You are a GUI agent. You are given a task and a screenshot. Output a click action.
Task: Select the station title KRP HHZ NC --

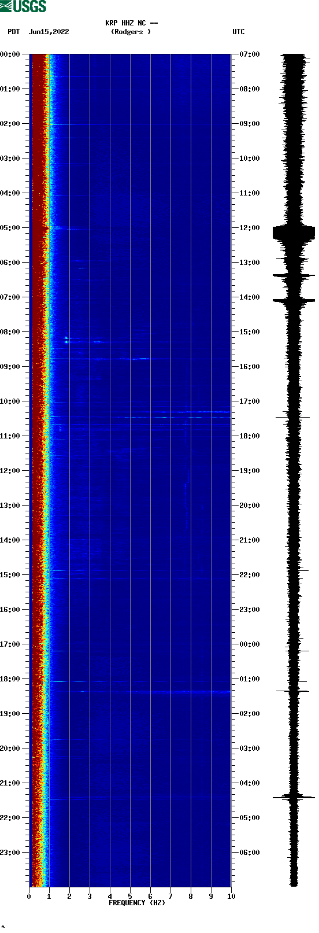pyautogui.click(x=132, y=23)
